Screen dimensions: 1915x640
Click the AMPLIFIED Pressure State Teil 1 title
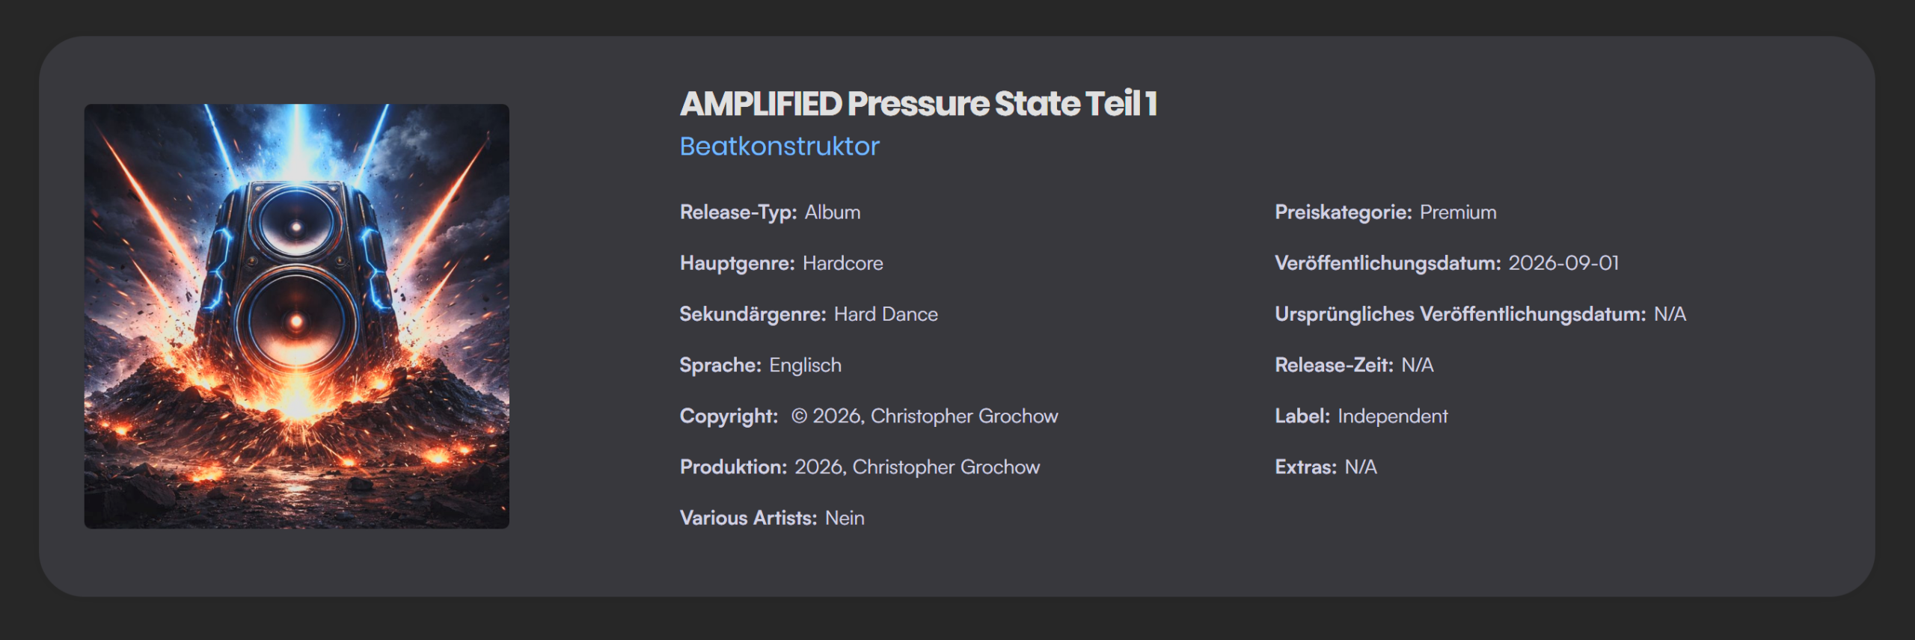coord(918,104)
